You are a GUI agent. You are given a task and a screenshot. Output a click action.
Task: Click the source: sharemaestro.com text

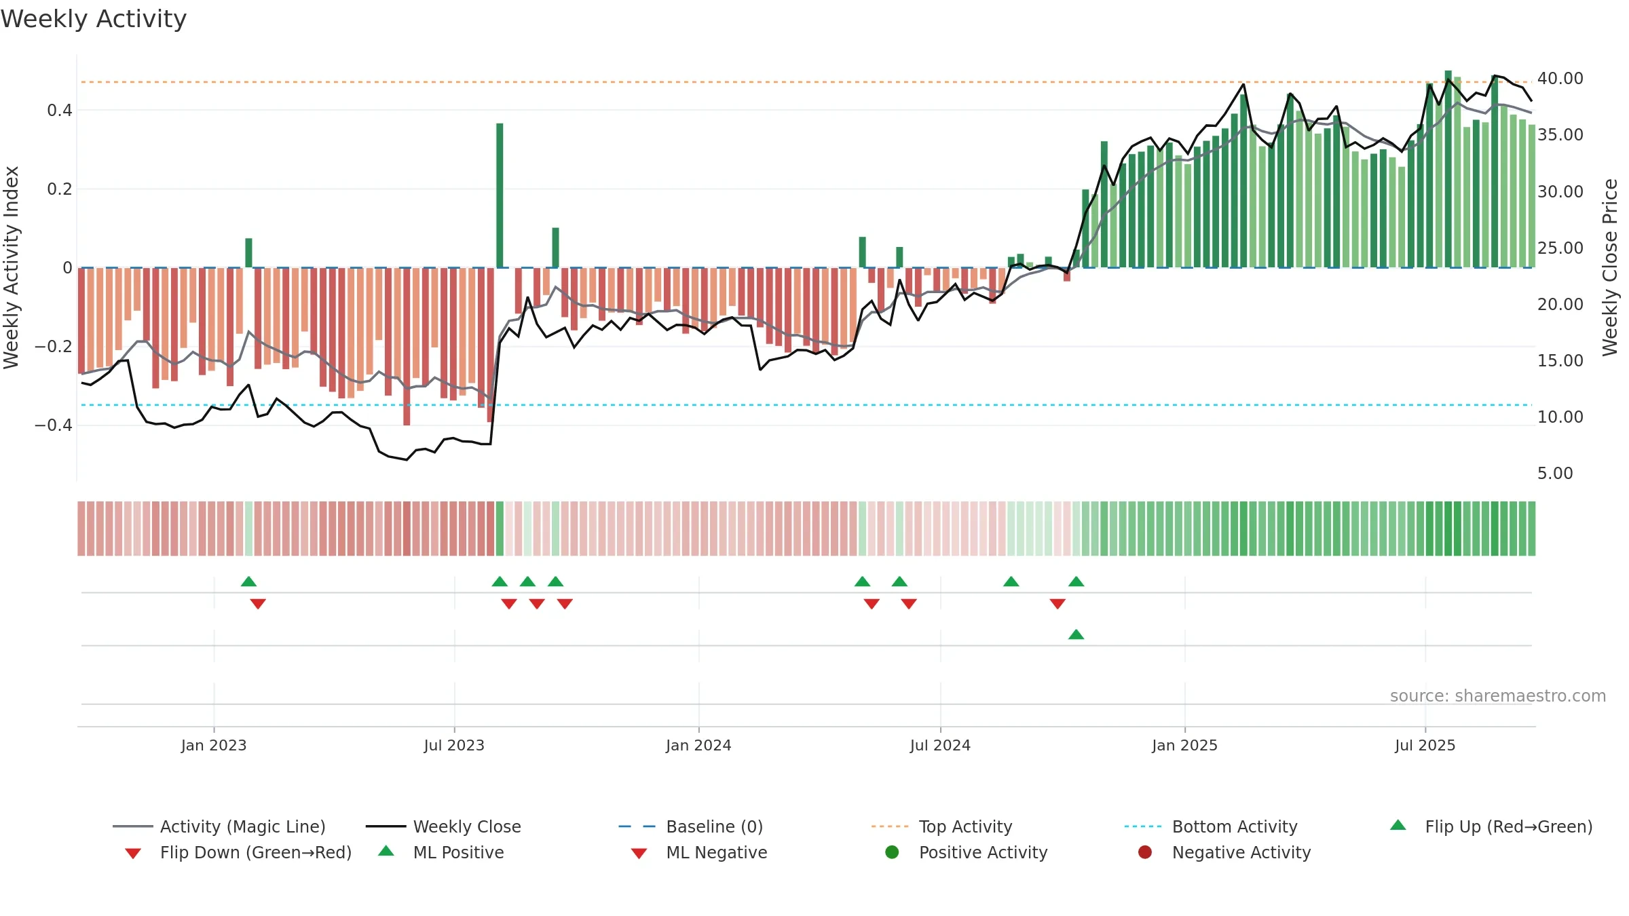tap(1498, 696)
